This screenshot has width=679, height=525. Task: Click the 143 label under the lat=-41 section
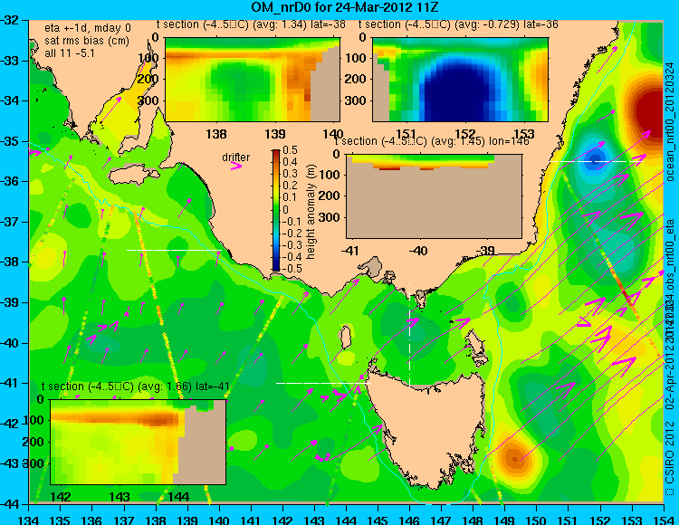(x=119, y=496)
